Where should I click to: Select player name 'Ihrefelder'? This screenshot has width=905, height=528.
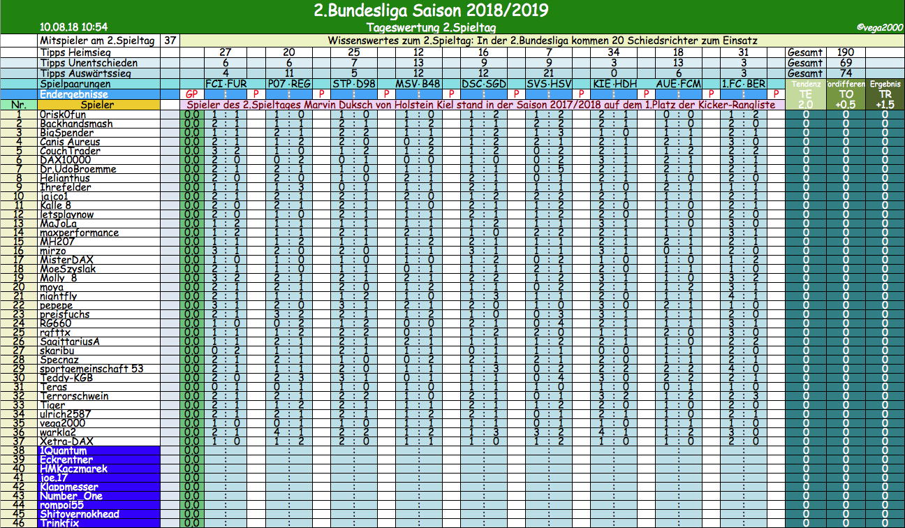64,187
